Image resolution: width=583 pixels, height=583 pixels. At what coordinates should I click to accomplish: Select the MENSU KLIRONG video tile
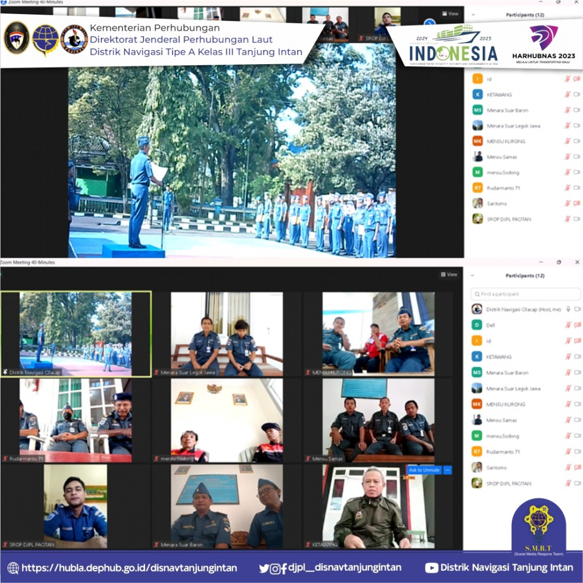(x=378, y=334)
